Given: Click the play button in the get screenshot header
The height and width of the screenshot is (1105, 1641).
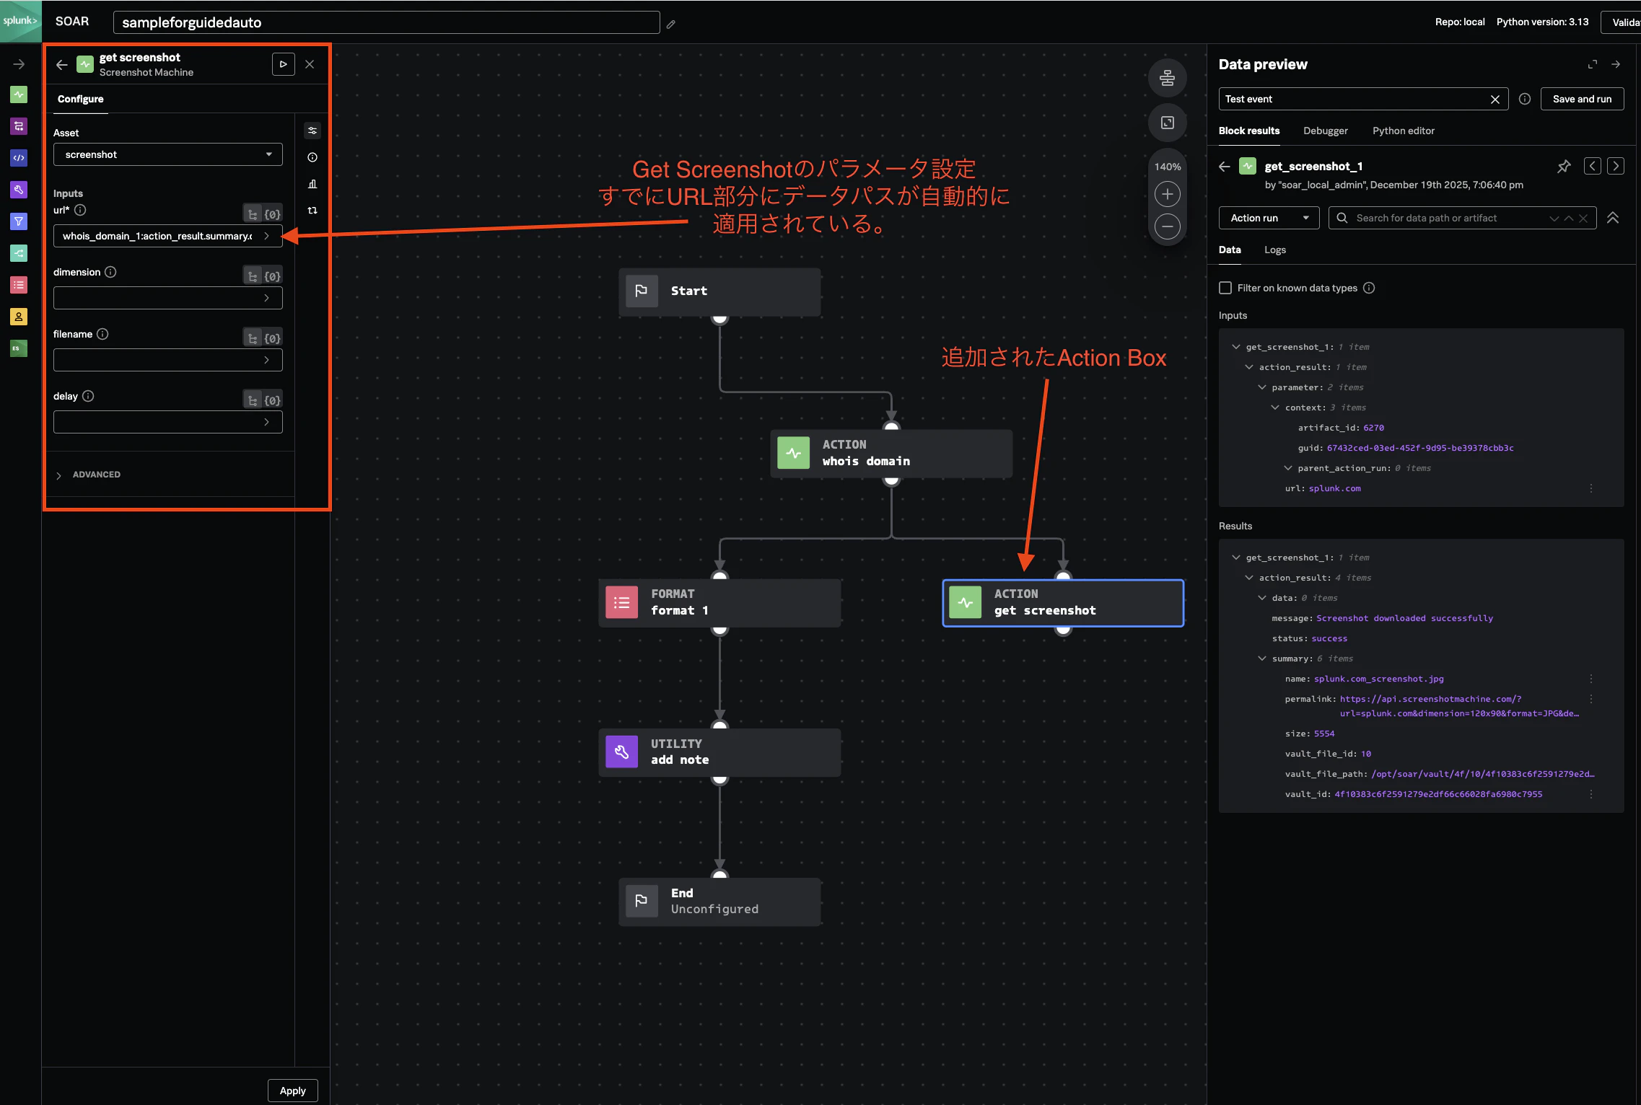Looking at the screenshot, I should (283, 64).
